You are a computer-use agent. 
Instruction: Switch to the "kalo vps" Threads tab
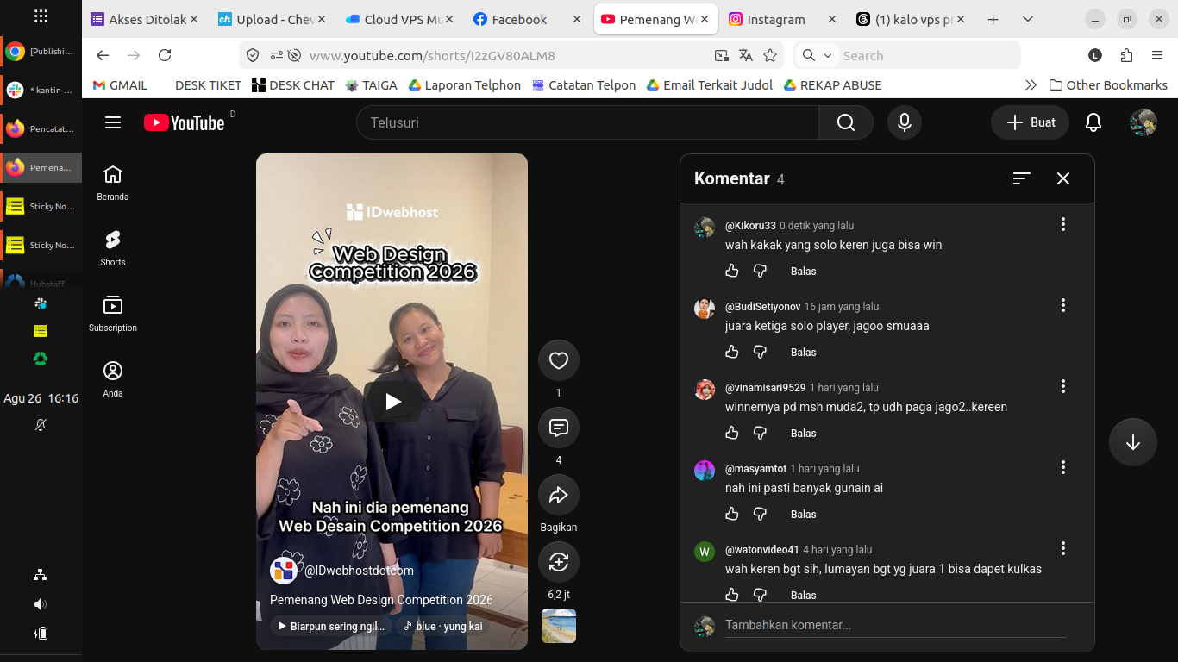911,19
